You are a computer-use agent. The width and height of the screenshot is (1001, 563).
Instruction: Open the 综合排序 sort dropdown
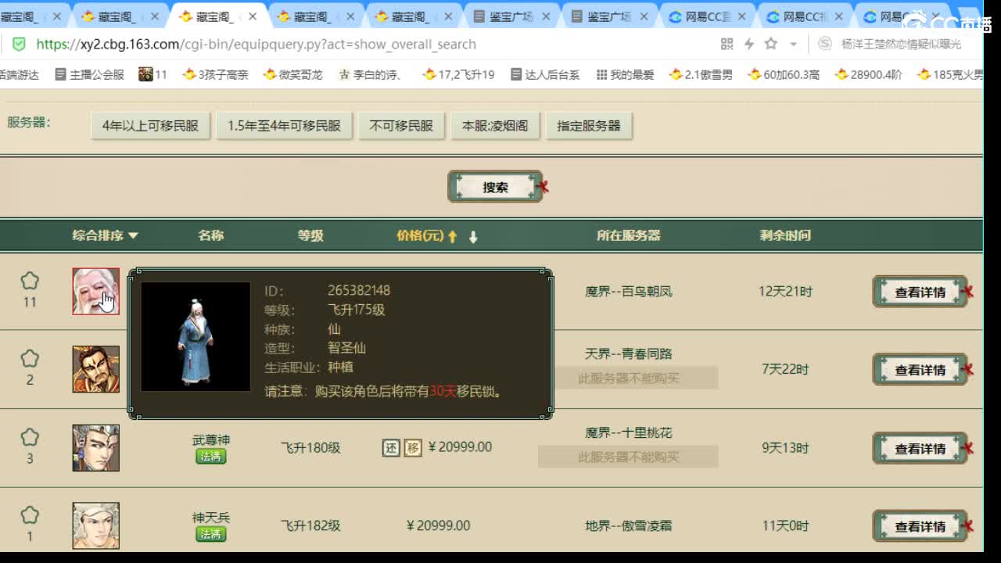tap(105, 235)
